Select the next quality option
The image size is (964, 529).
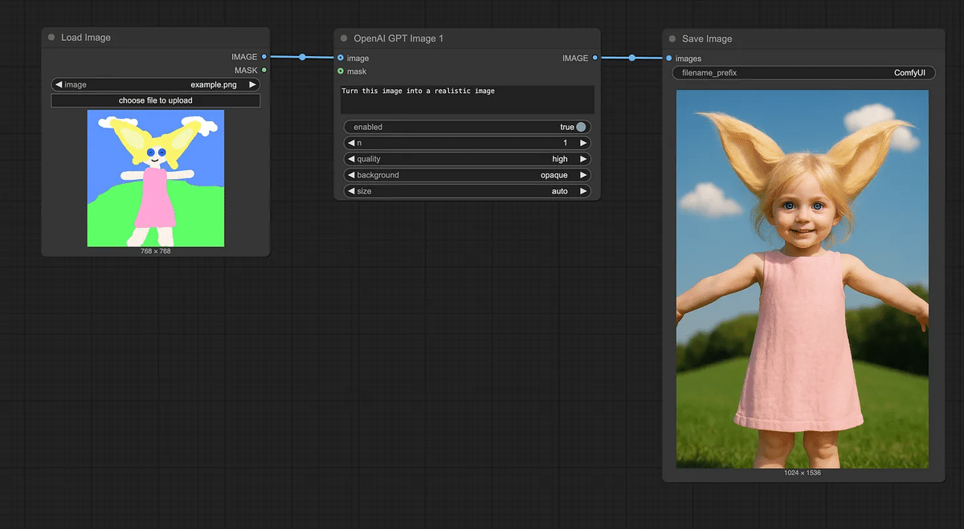click(584, 159)
